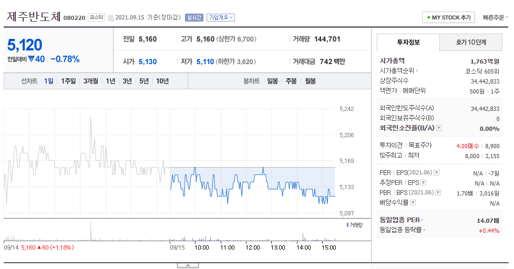Switch to the 투자정보 tab
Viewport: 514px width, 269px height.
(x=408, y=42)
